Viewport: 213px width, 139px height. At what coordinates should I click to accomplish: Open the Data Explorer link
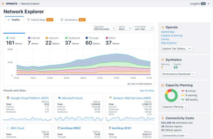tap(169, 43)
